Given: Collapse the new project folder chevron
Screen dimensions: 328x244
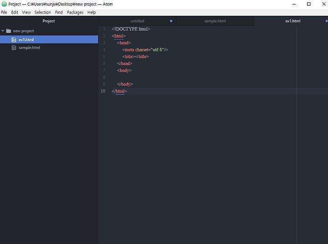Looking at the screenshot, I should click(3, 31).
